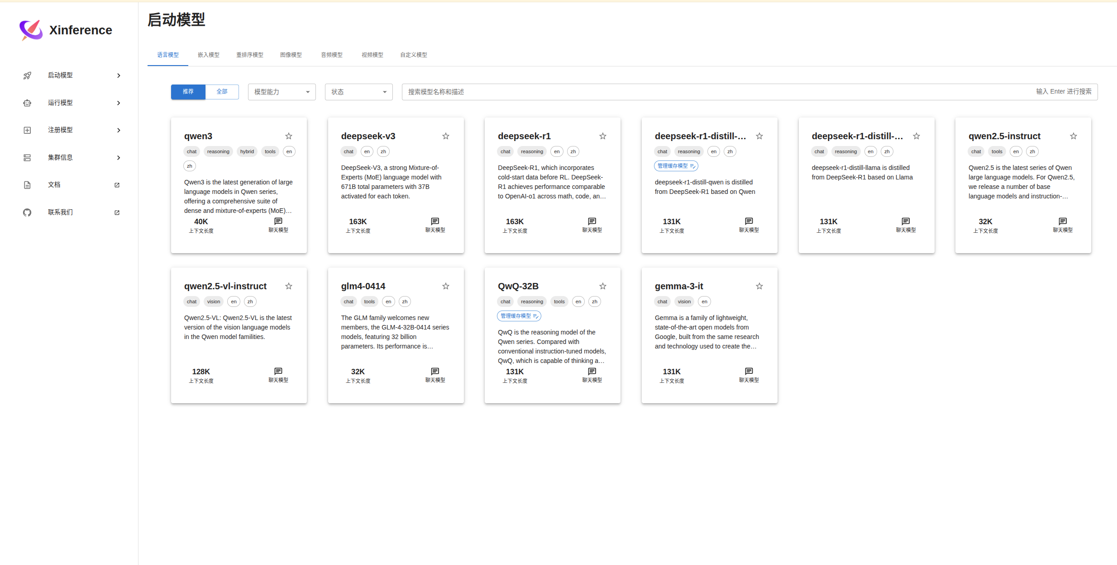Click the tools tag on glm4-0414
Screen dimensions: 1117x565
pos(369,301)
